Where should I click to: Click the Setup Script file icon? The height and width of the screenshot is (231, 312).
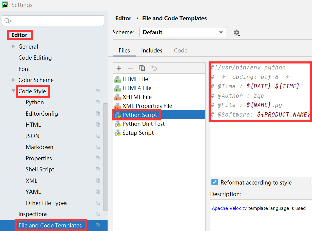click(118, 133)
